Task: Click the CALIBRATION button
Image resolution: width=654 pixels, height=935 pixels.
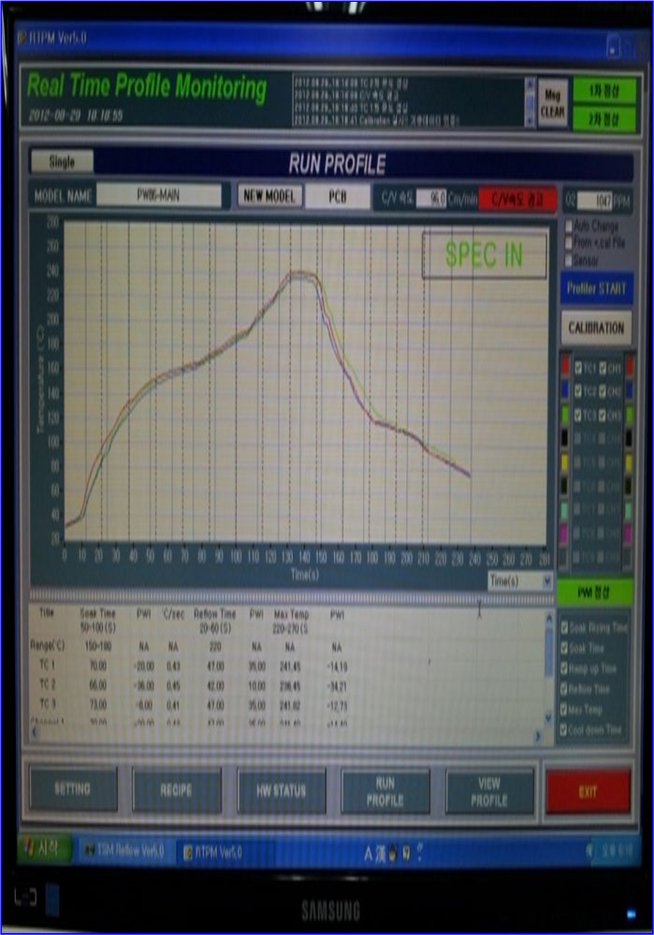Action: click(x=596, y=329)
